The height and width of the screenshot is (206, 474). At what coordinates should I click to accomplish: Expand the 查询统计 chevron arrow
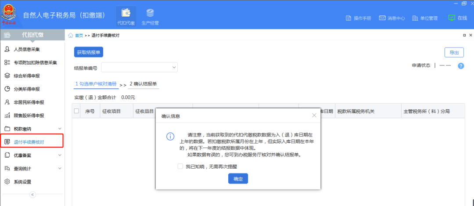60,169
